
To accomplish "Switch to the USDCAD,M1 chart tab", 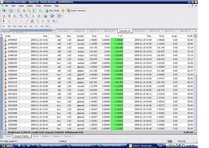I will point(64,31).
